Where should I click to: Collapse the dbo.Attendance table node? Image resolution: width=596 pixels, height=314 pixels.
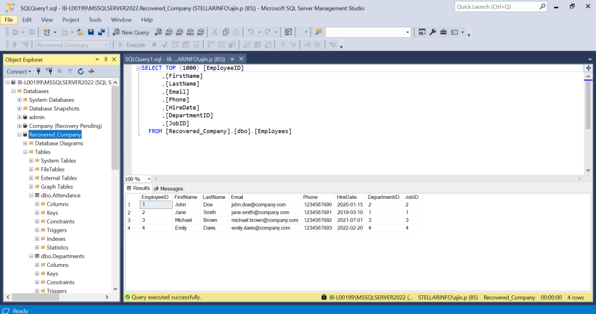tap(31, 195)
